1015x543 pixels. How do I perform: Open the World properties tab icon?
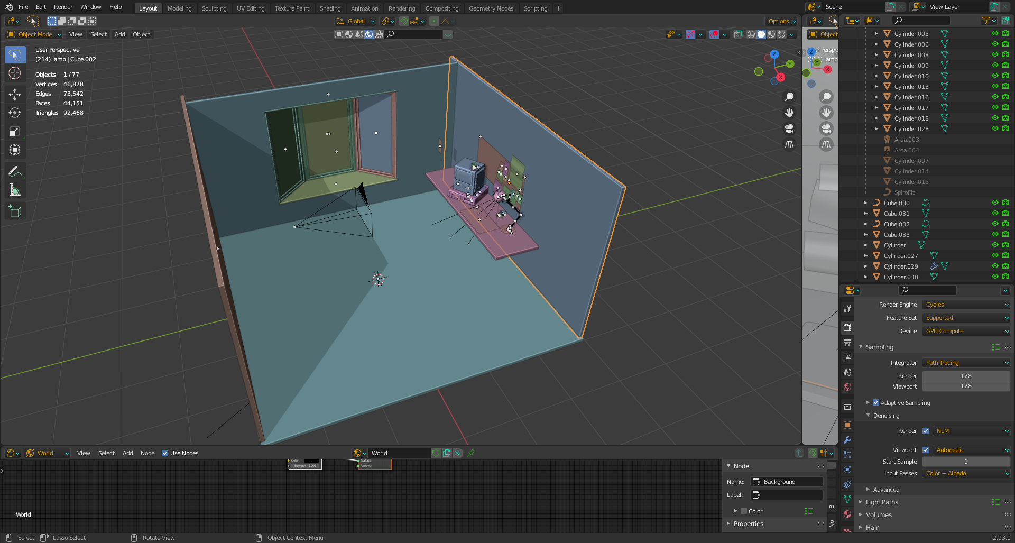coord(847,387)
